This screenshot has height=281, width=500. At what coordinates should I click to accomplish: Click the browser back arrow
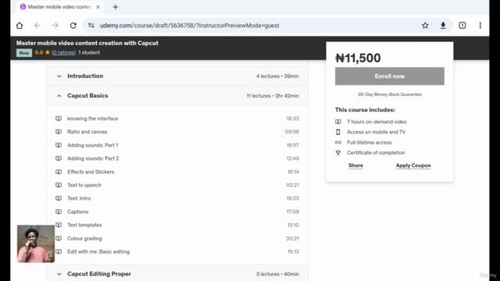[37, 26]
